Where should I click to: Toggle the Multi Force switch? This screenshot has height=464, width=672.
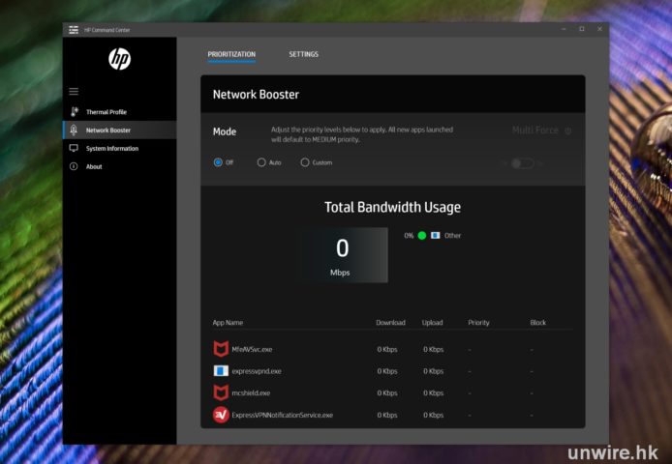coord(522,163)
